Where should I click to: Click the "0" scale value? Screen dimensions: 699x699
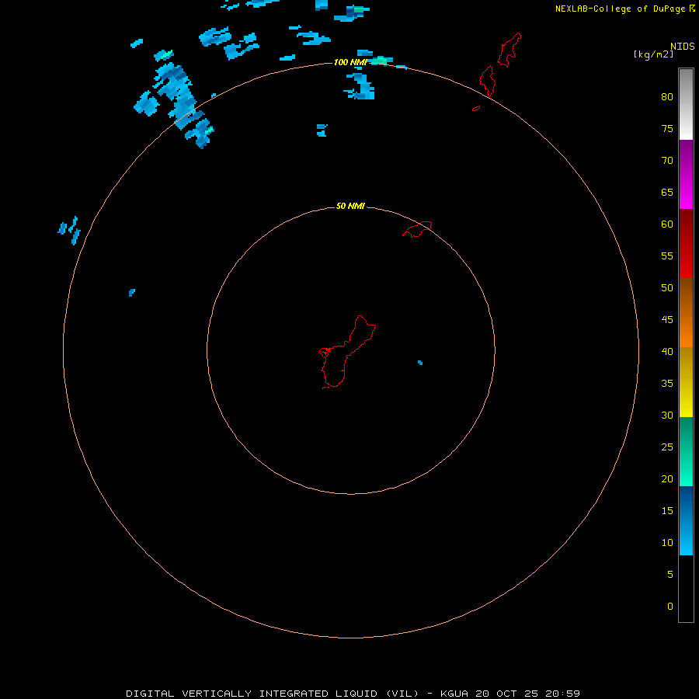(x=670, y=607)
